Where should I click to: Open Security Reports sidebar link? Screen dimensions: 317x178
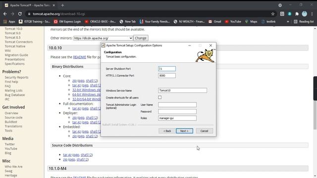coord(16,77)
